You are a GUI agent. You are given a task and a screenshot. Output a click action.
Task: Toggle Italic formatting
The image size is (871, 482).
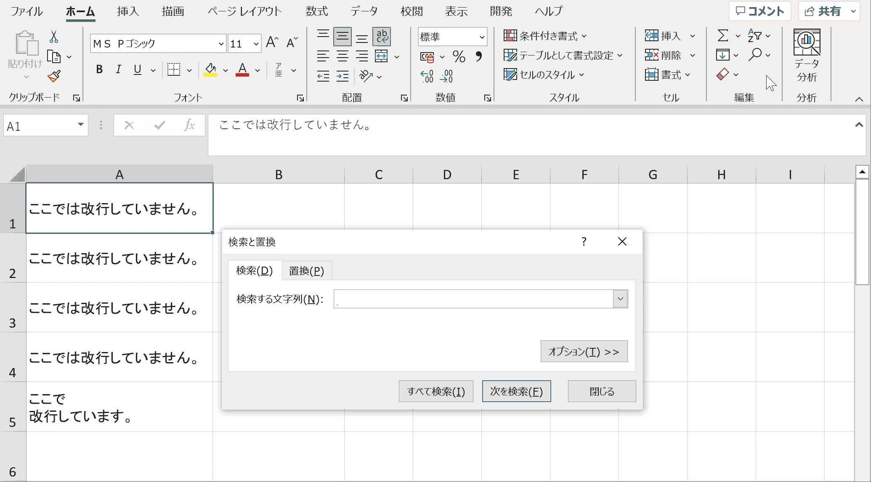coord(119,70)
